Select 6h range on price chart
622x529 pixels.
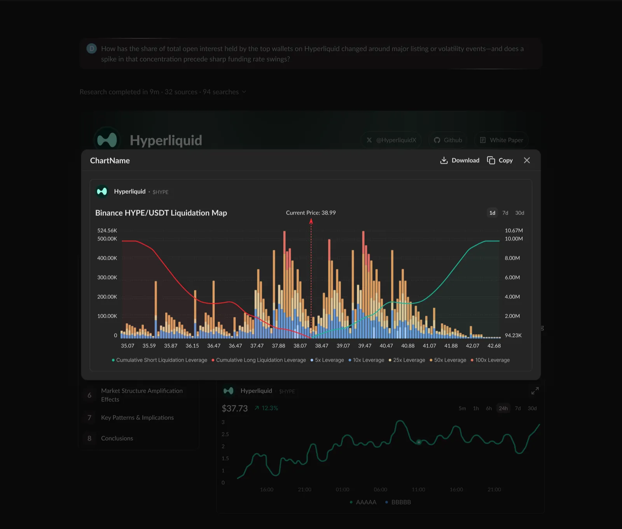pyautogui.click(x=489, y=409)
